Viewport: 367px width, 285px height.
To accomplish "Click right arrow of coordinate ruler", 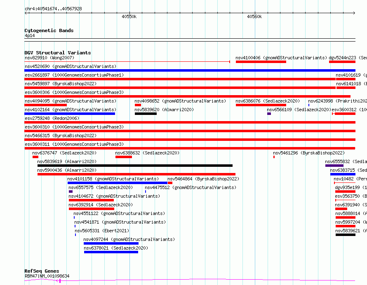I will click(x=354, y=13).
